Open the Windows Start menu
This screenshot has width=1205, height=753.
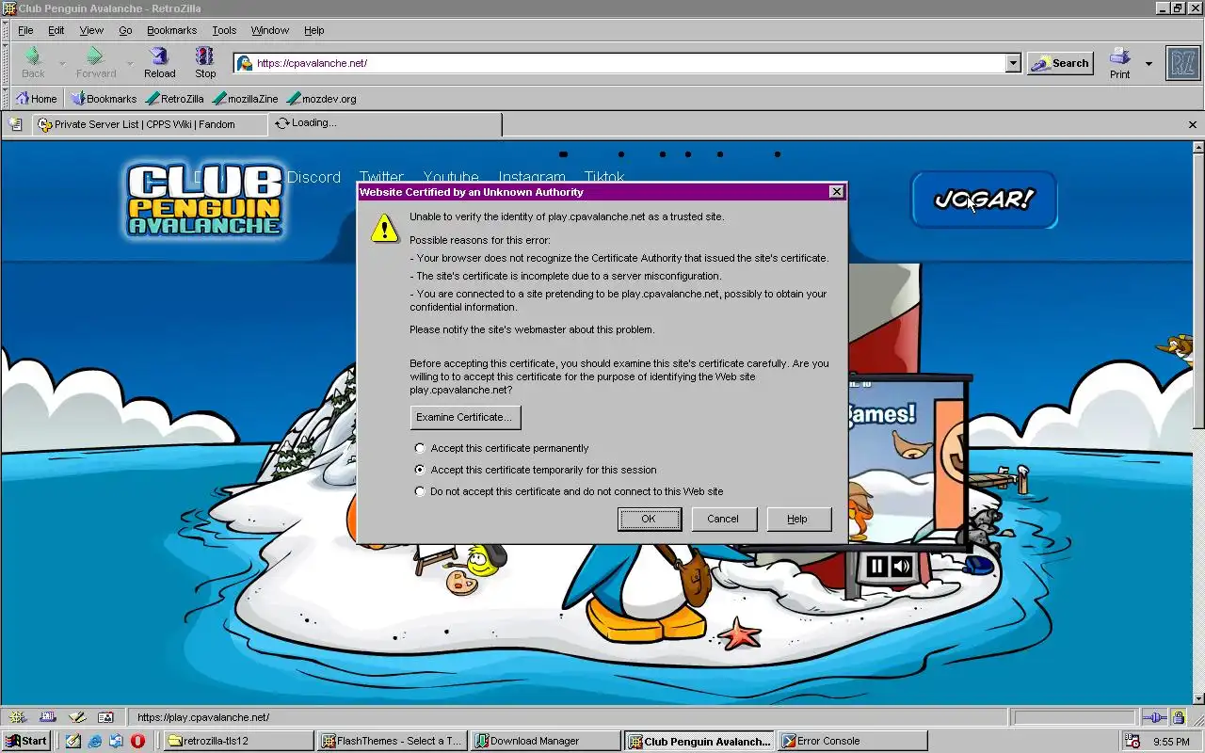pyautogui.click(x=26, y=741)
